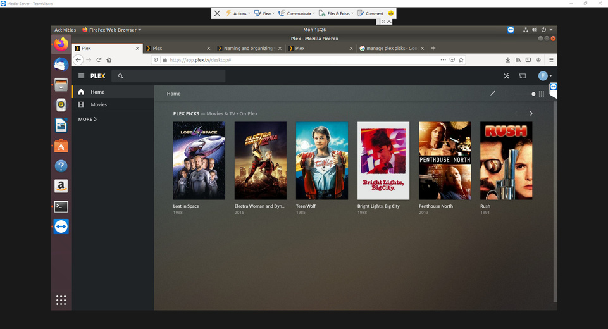
Task: Open Ubuntu Software from dock
Action: (x=61, y=146)
